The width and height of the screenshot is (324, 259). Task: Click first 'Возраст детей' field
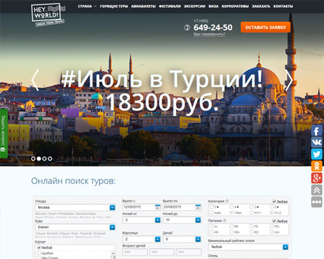[135, 252]
